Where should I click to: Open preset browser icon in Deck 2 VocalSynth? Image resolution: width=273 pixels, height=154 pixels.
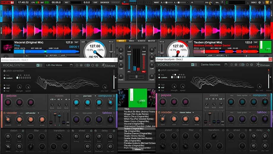[x=226, y=65]
